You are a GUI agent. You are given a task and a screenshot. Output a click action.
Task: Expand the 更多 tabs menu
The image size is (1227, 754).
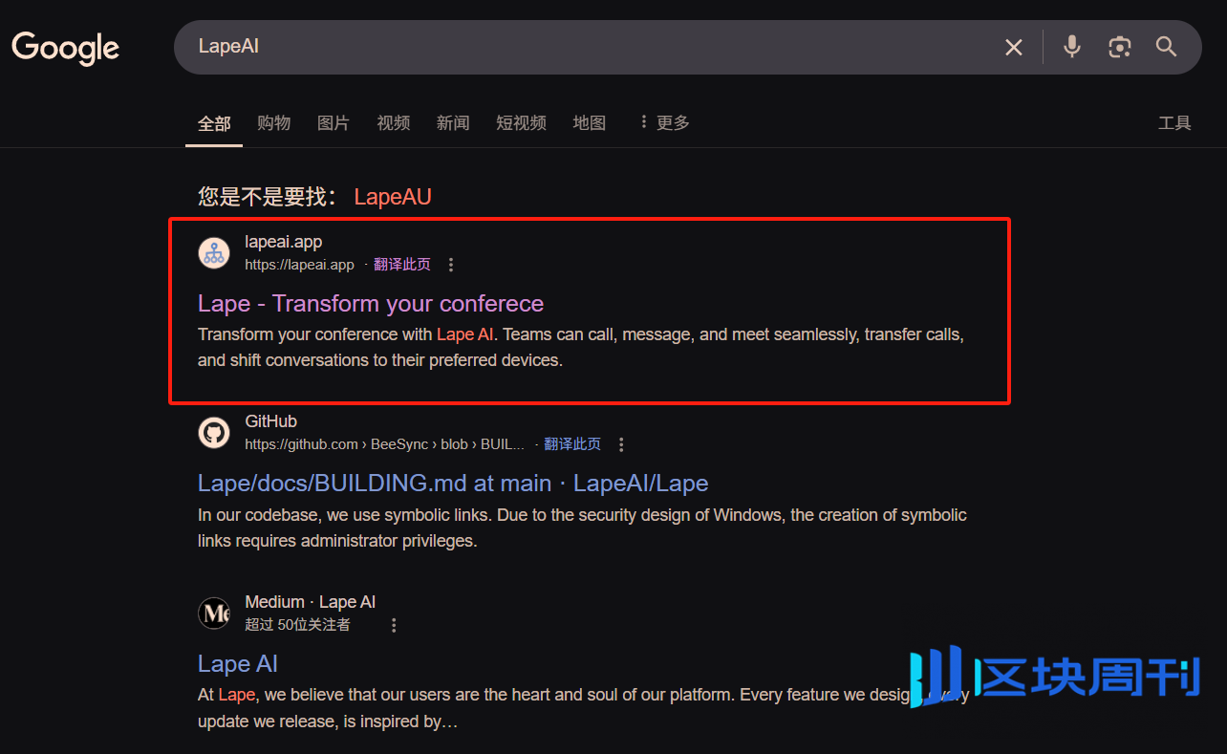[664, 122]
